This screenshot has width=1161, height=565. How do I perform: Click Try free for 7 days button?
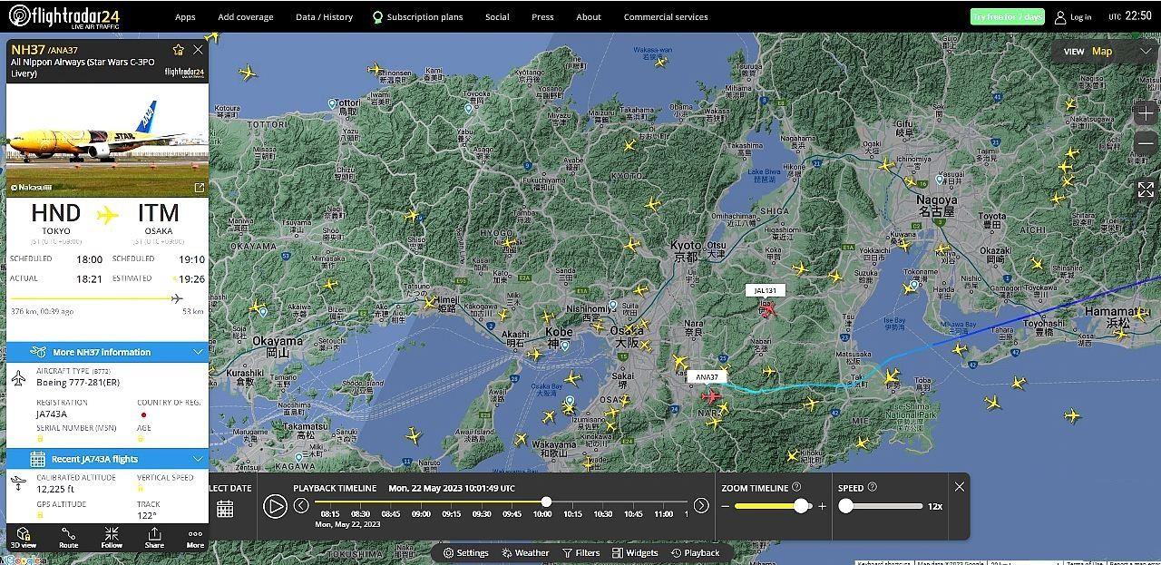point(1007,17)
